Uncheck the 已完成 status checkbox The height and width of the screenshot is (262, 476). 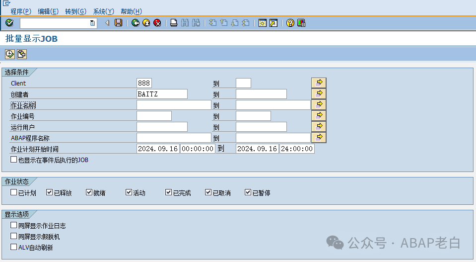pyautogui.click(x=168, y=192)
